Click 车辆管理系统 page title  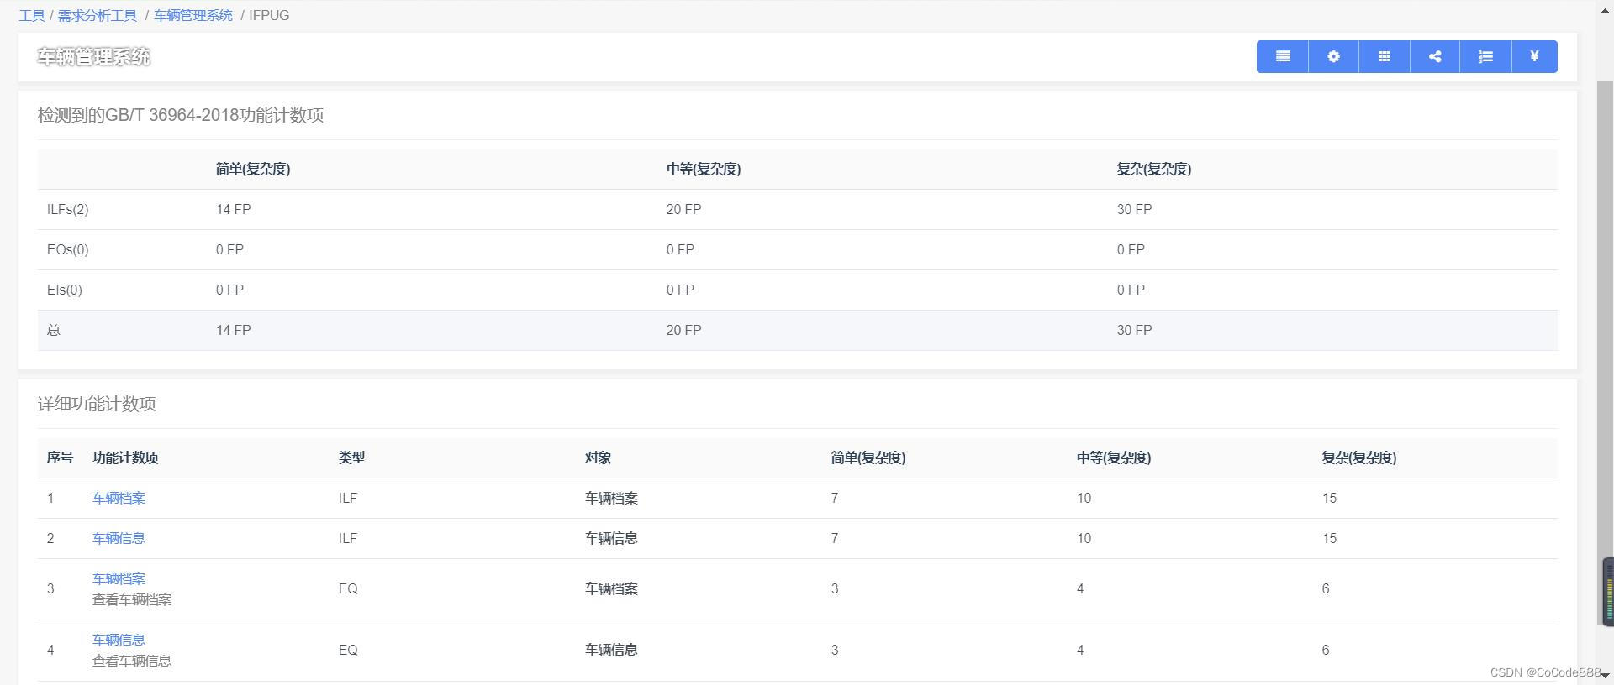[x=93, y=56]
